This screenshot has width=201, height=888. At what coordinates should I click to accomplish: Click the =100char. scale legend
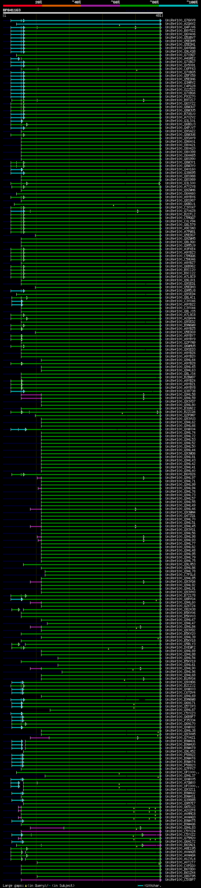(x=149, y=885)
